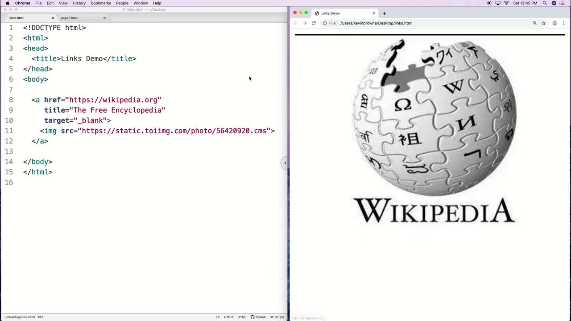
Task: Collapse the editor side panel arrow
Action: [x=285, y=163]
